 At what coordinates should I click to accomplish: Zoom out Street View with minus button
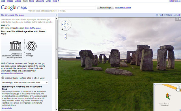(65, 38)
